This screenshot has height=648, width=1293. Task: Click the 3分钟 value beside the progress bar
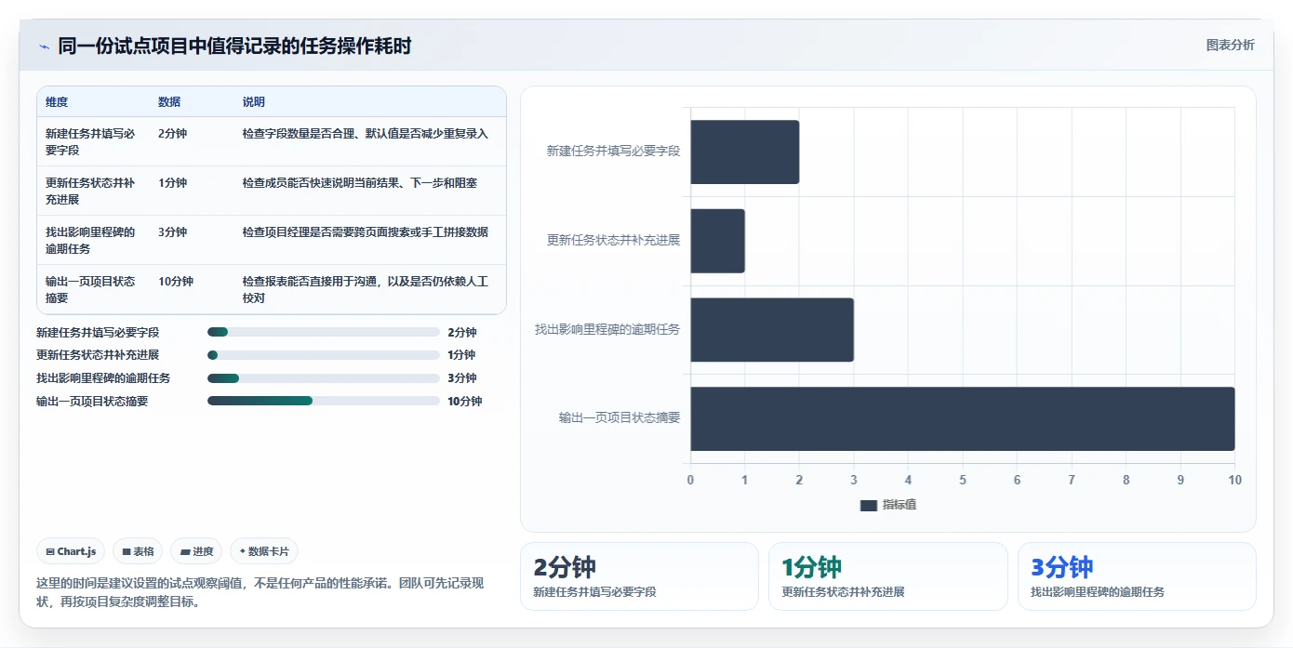(x=462, y=378)
